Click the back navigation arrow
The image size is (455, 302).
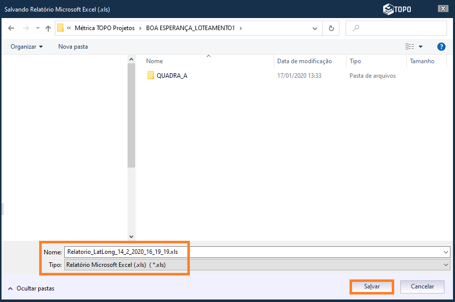[x=11, y=28]
